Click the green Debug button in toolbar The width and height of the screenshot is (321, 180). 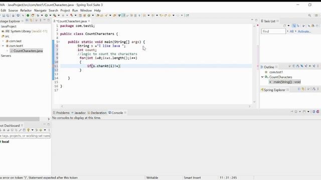tap(38, 15)
